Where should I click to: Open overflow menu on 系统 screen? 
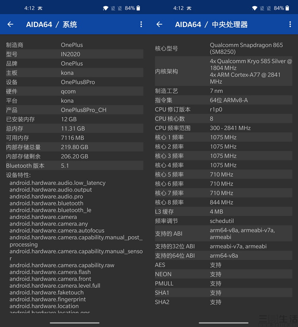(x=141, y=25)
